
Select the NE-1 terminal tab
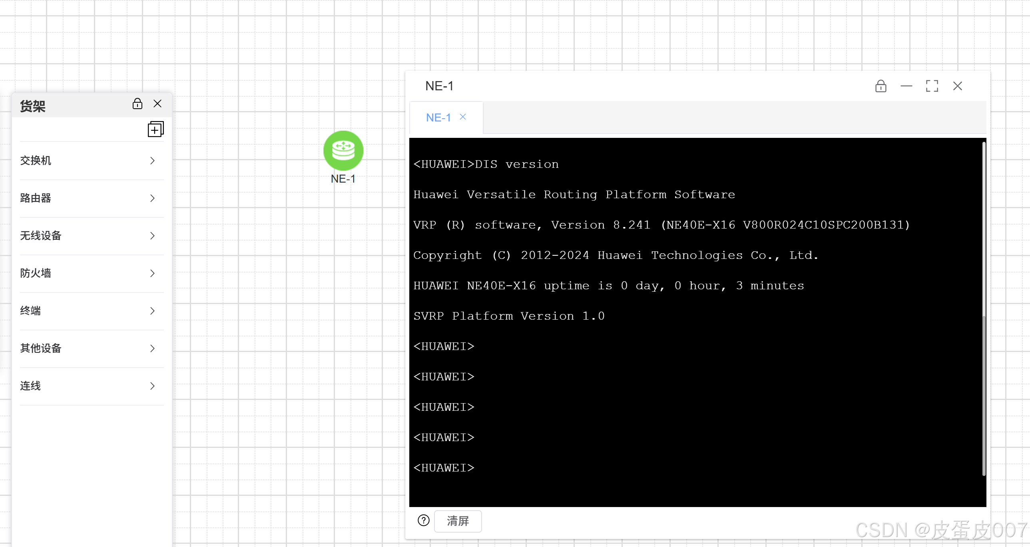coord(438,117)
